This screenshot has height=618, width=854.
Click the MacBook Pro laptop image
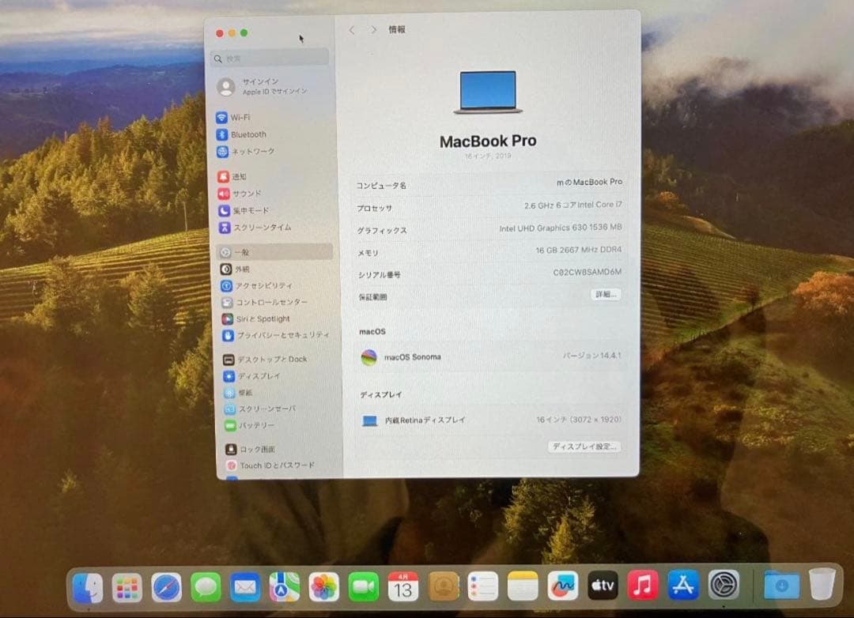(x=488, y=92)
